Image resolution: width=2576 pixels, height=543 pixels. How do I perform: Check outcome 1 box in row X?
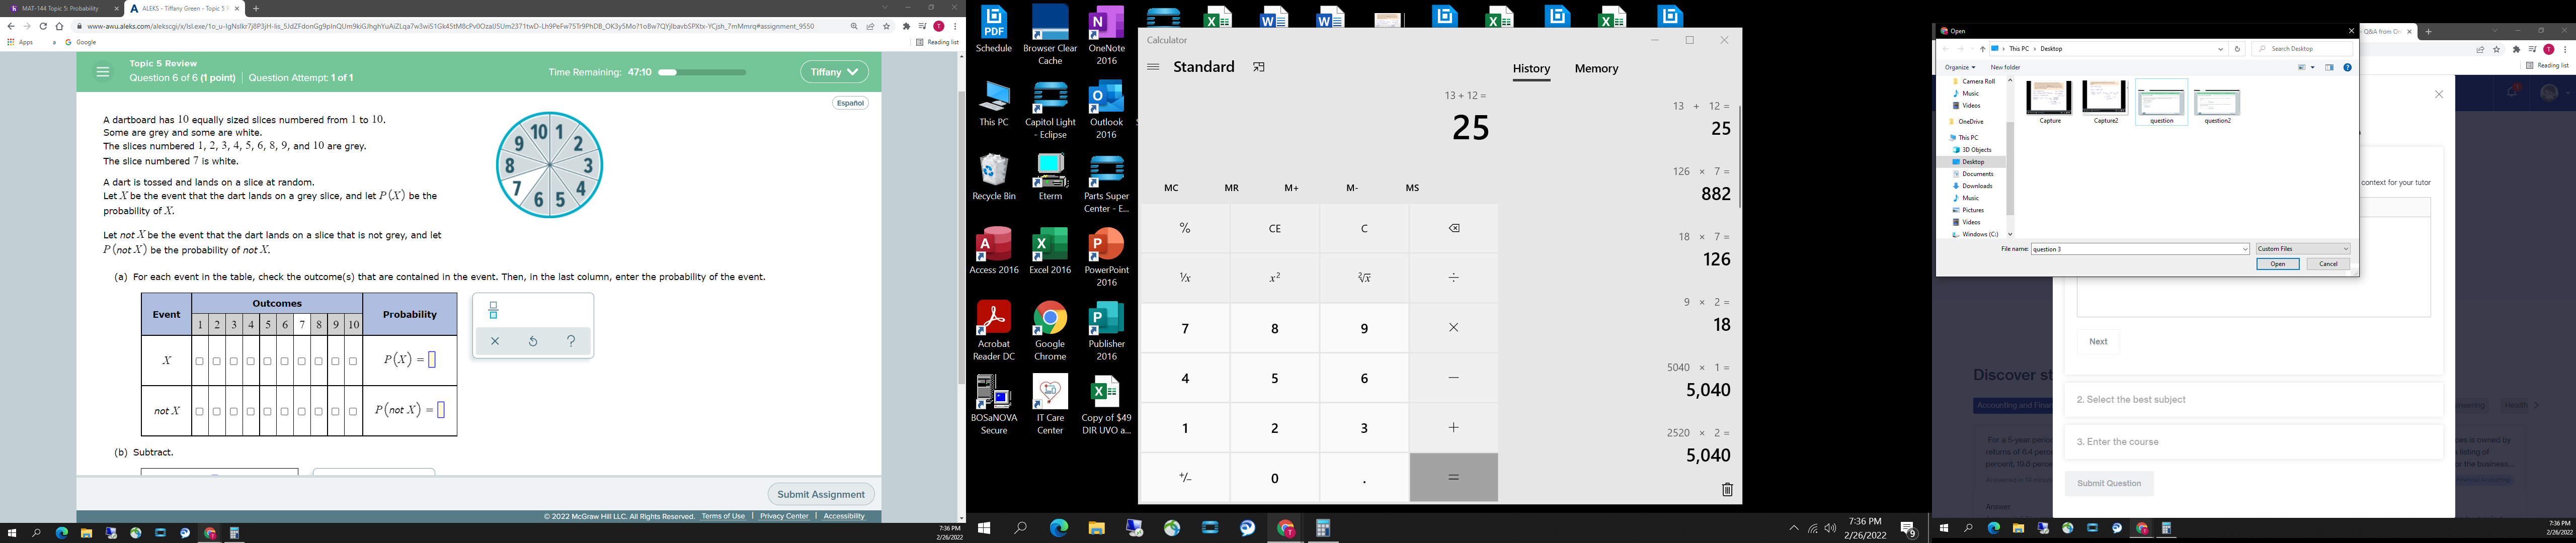[200, 361]
